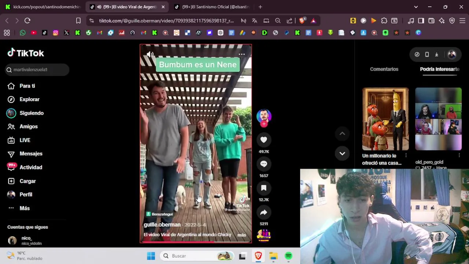Go to previous video with up chevron
Viewport: 469px width, 264px height.
(342, 134)
